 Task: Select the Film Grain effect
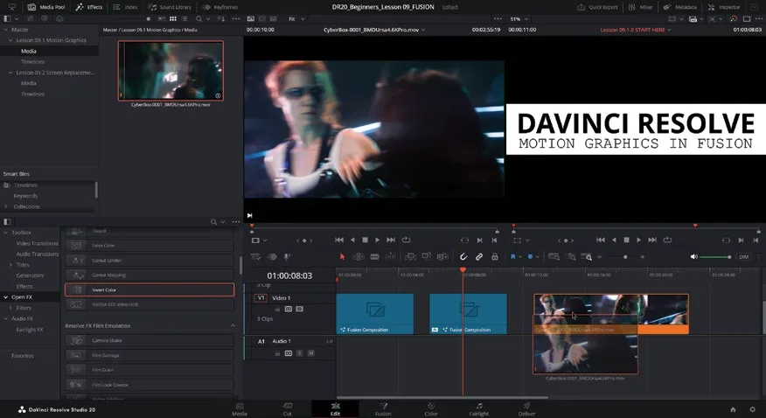pos(150,370)
